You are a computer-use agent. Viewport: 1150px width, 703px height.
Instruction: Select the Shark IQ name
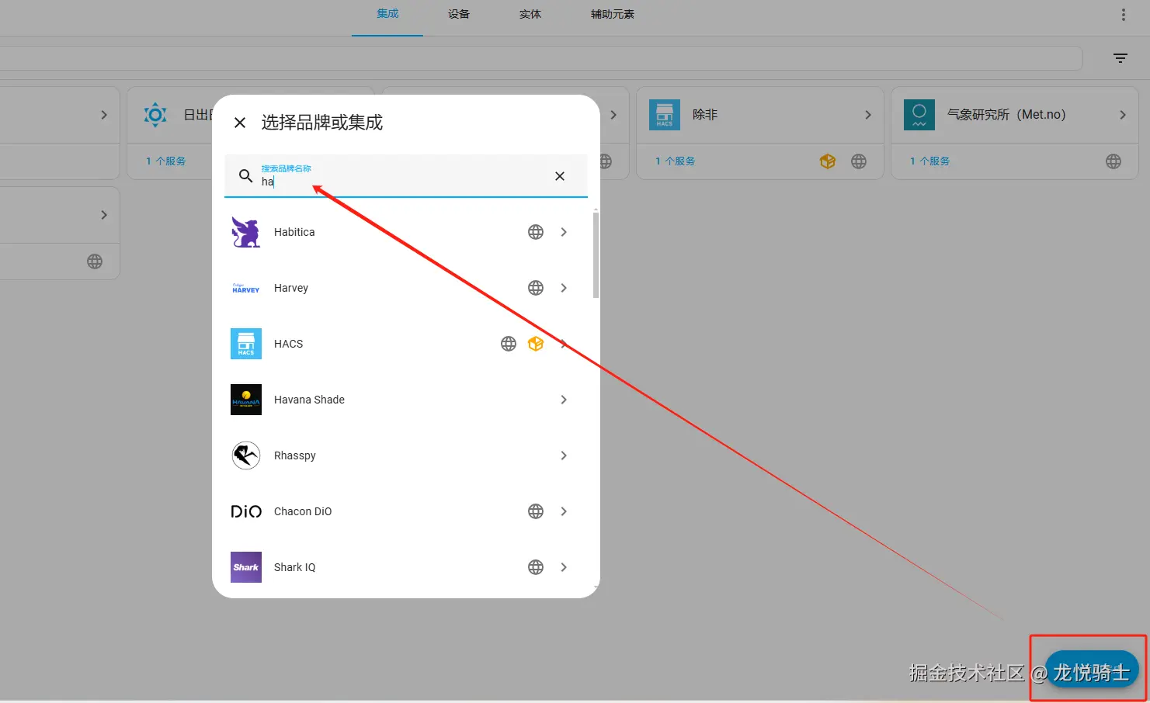pos(294,567)
